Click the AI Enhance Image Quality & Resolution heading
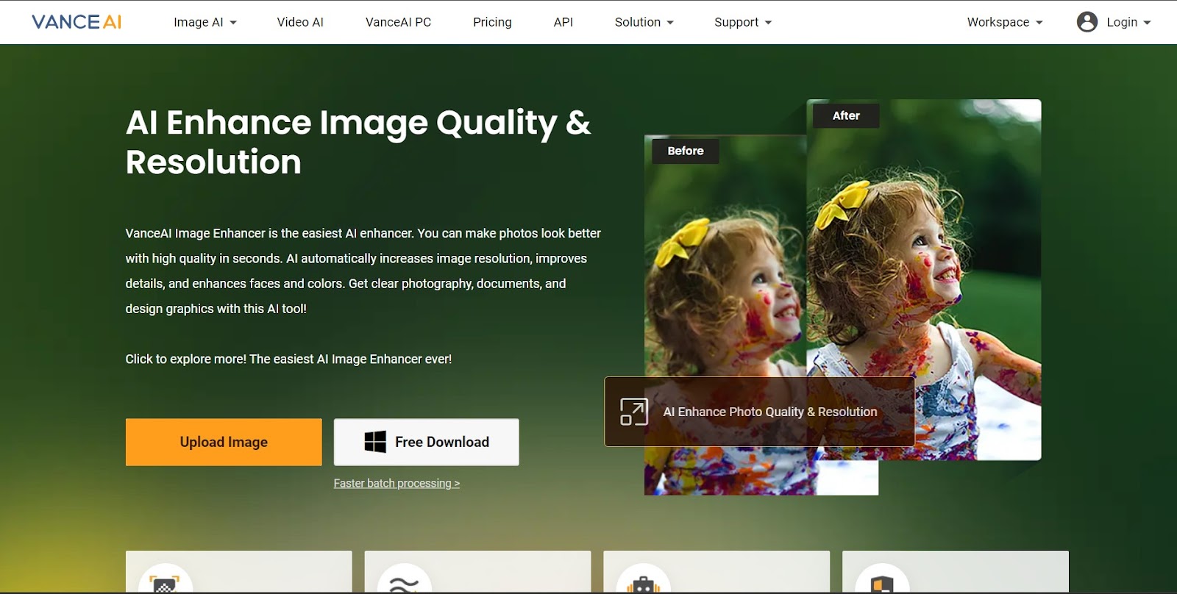Image resolution: width=1177 pixels, height=594 pixels. pos(358,142)
